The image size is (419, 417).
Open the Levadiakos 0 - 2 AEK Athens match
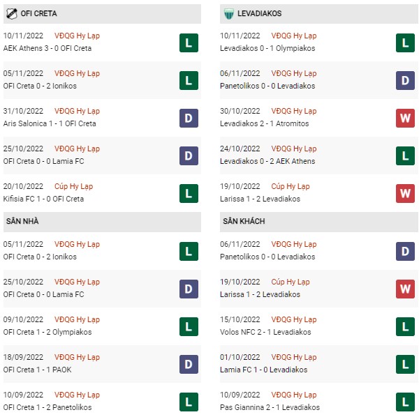[267, 161]
